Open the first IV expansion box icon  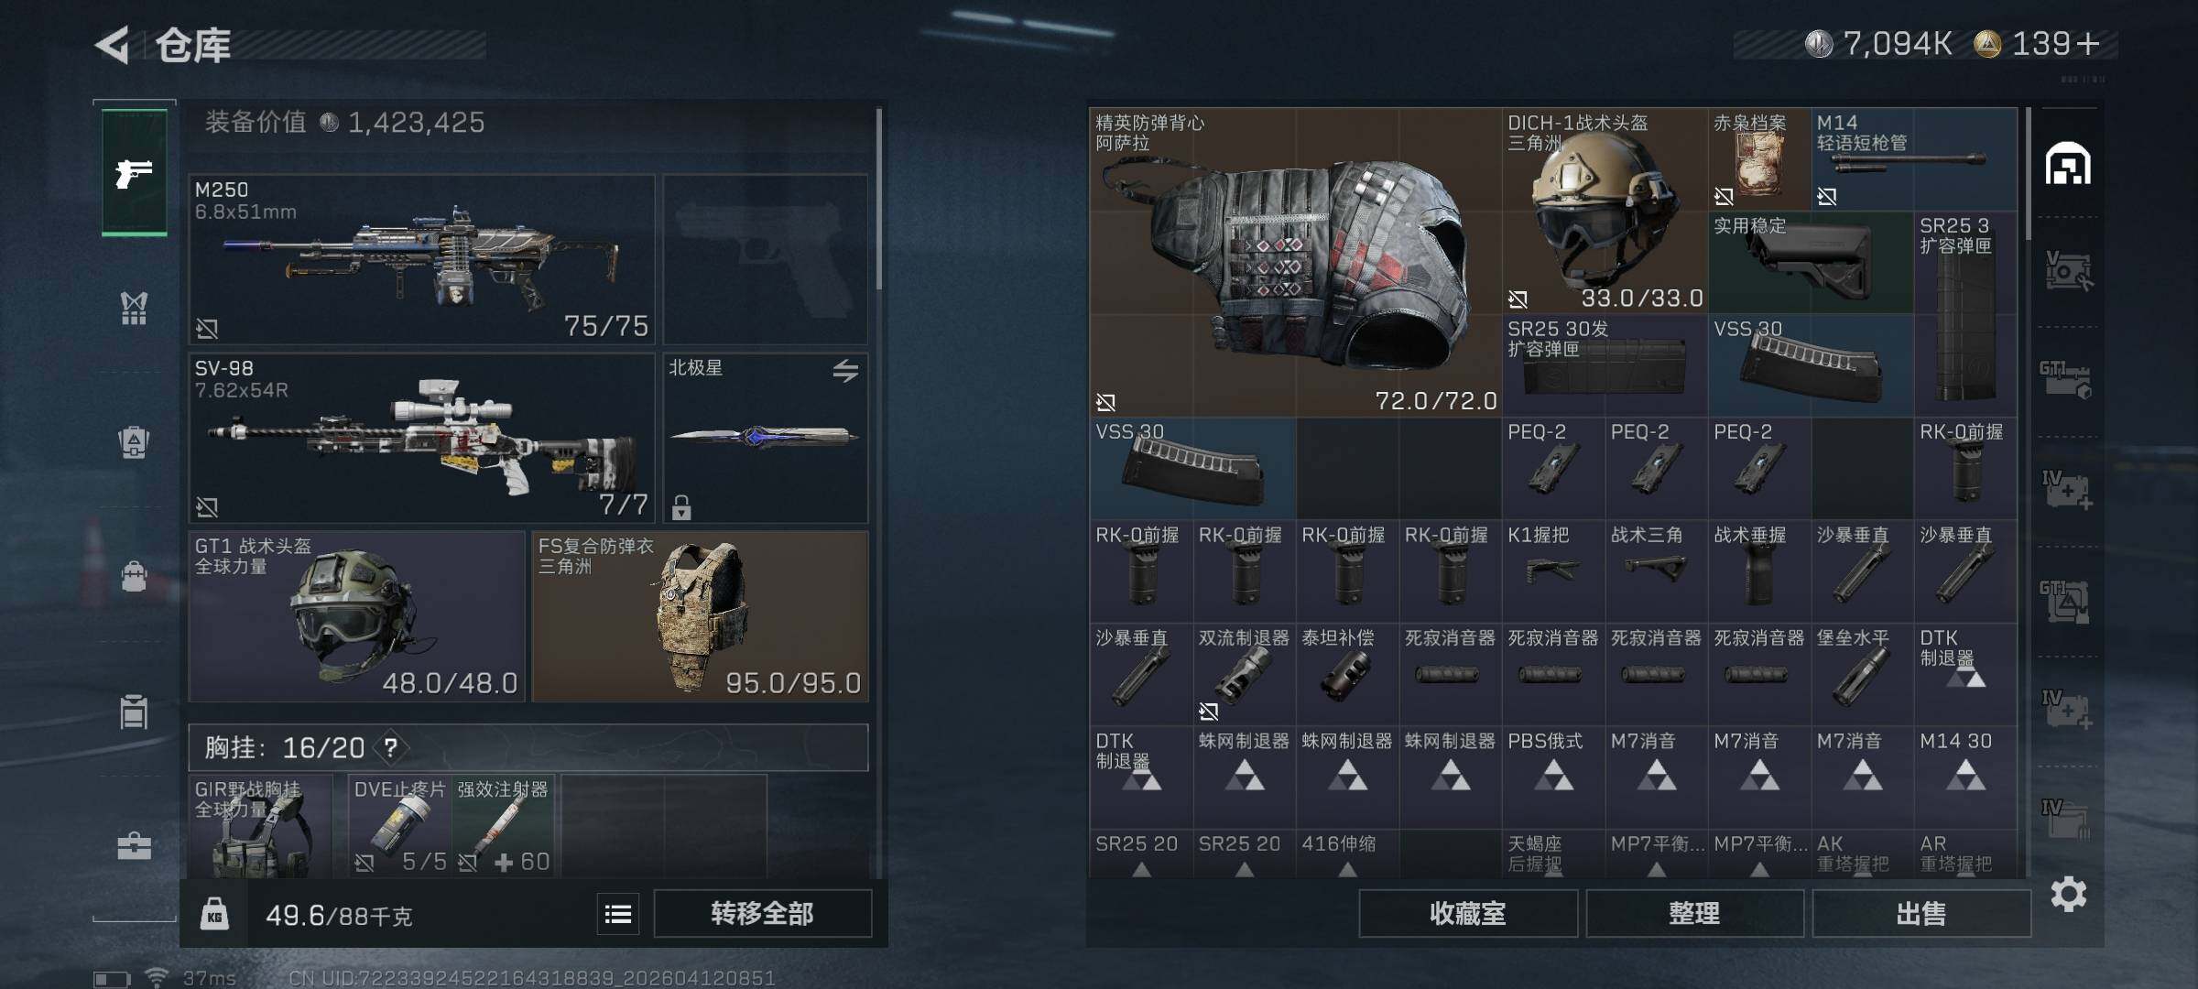2066,490
